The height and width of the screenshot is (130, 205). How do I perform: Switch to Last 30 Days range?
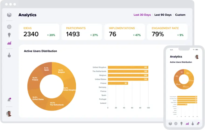142,15
